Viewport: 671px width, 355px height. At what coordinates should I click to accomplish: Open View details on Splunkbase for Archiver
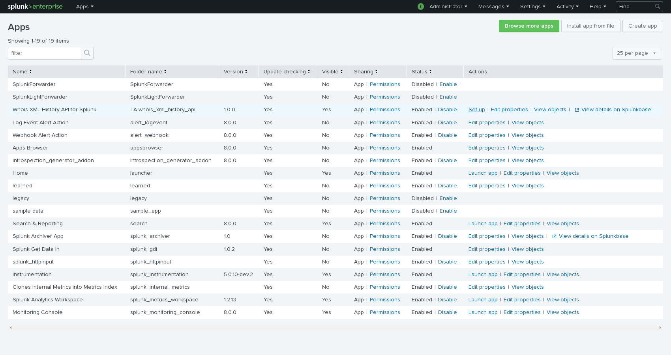point(594,236)
